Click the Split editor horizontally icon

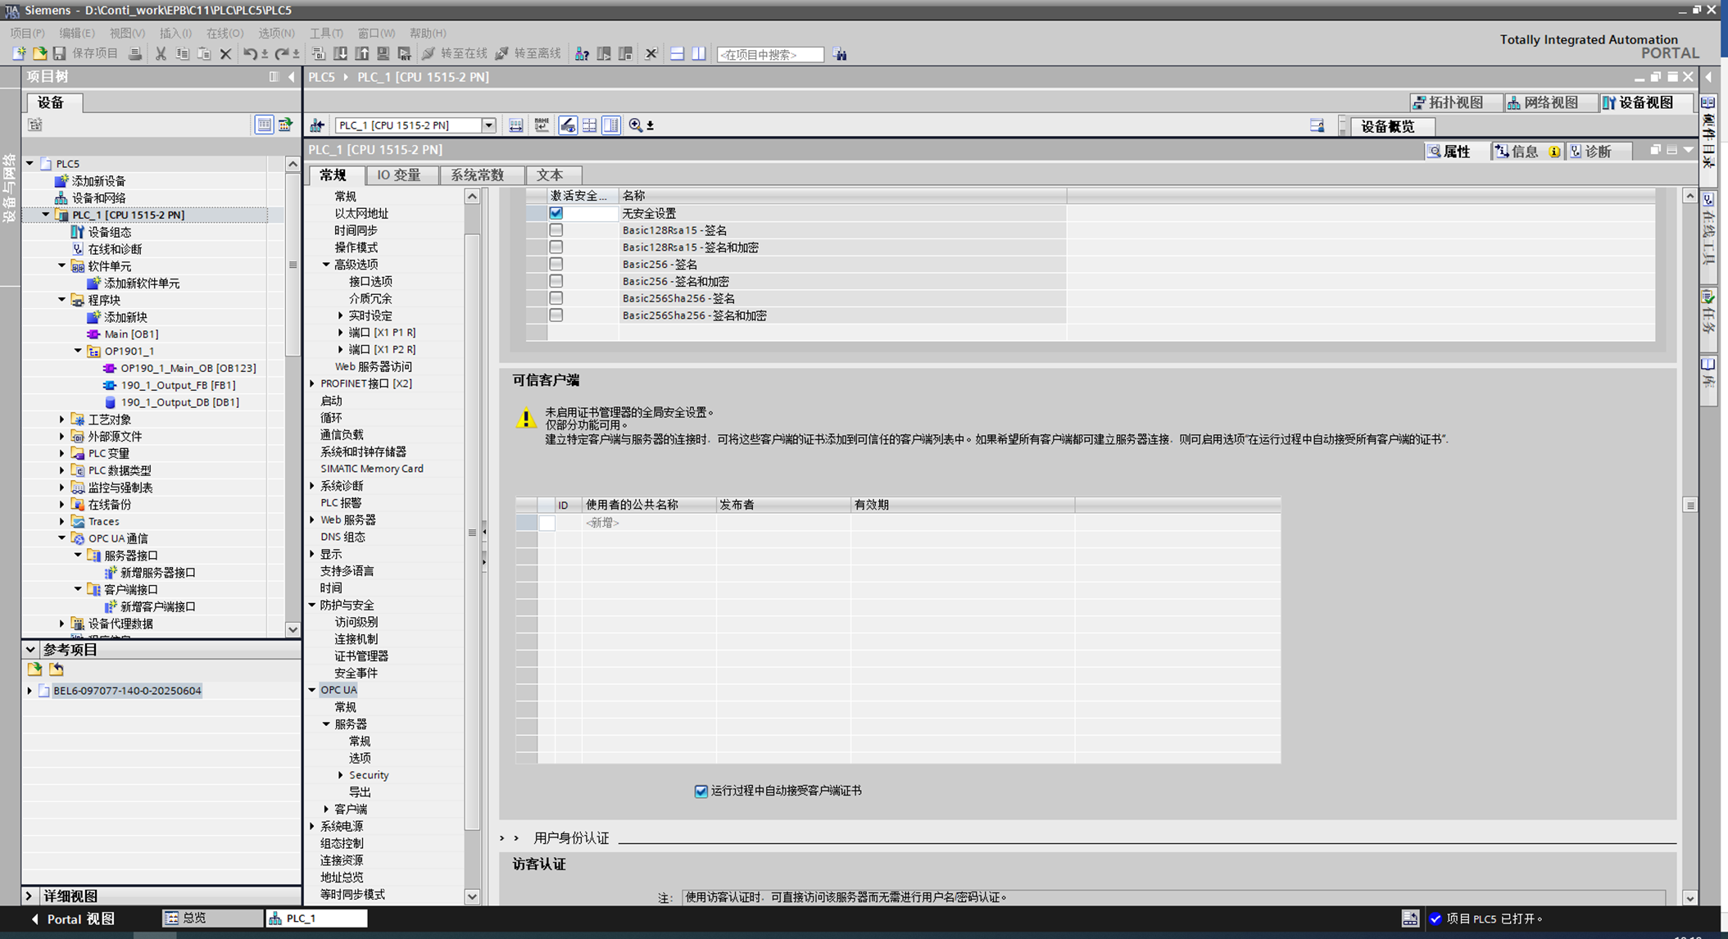(677, 54)
